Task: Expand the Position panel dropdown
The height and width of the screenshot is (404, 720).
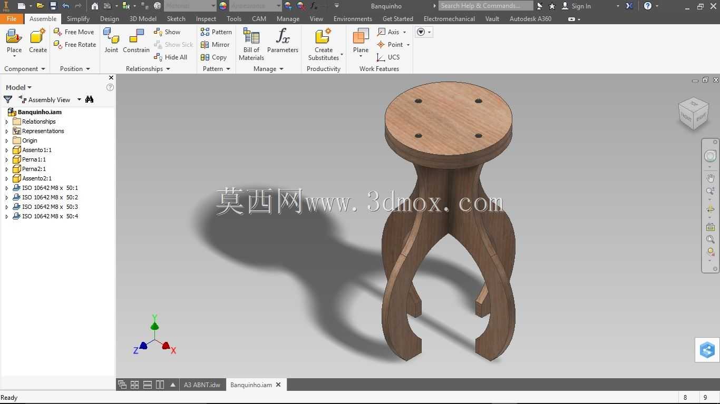Action: [x=88, y=69]
